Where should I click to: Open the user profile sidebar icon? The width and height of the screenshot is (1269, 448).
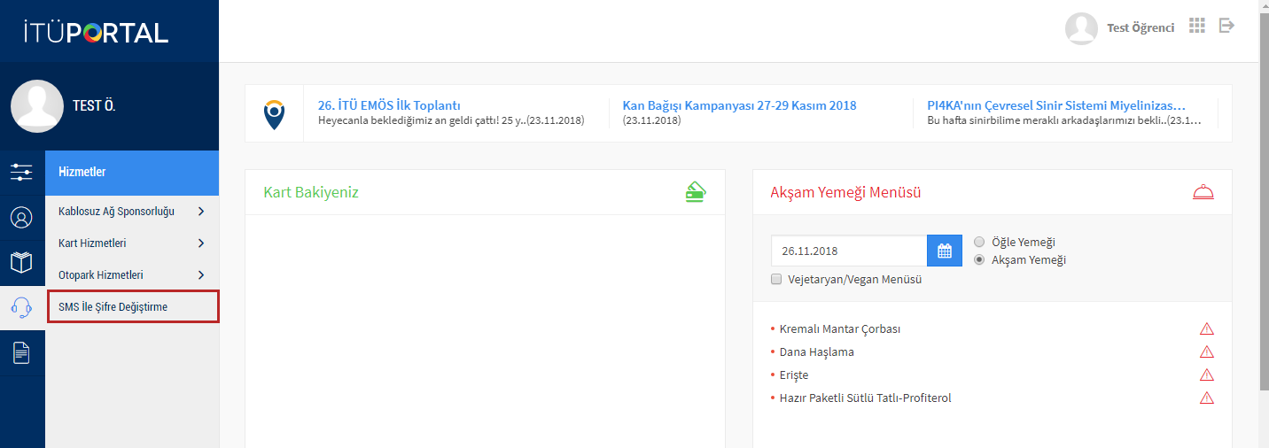coord(21,218)
